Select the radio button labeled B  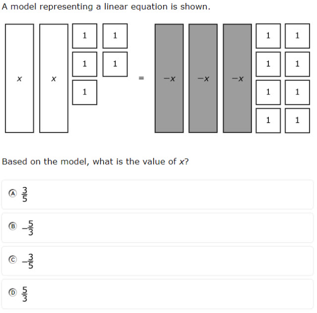pos(13,227)
